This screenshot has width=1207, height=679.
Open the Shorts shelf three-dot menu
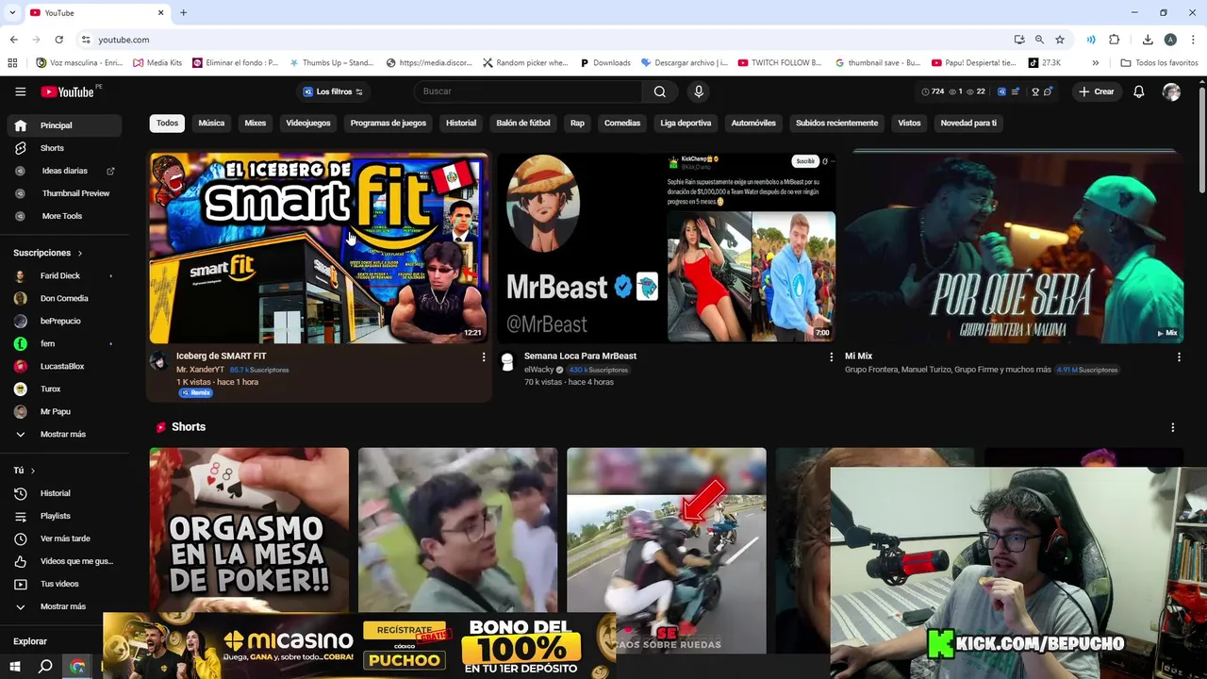[x=1172, y=427]
